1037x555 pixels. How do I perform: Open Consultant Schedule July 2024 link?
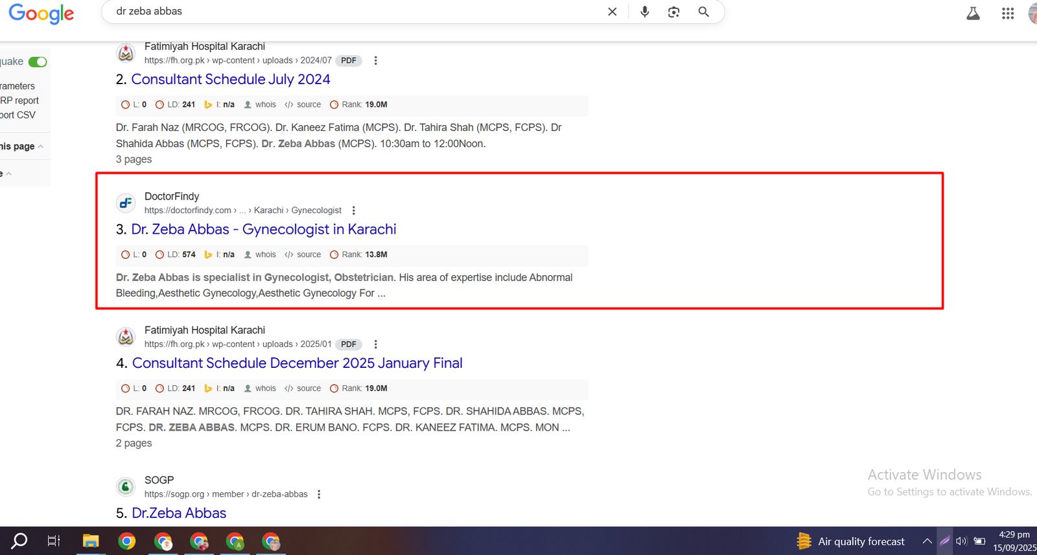pyautogui.click(x=230, y=79)
